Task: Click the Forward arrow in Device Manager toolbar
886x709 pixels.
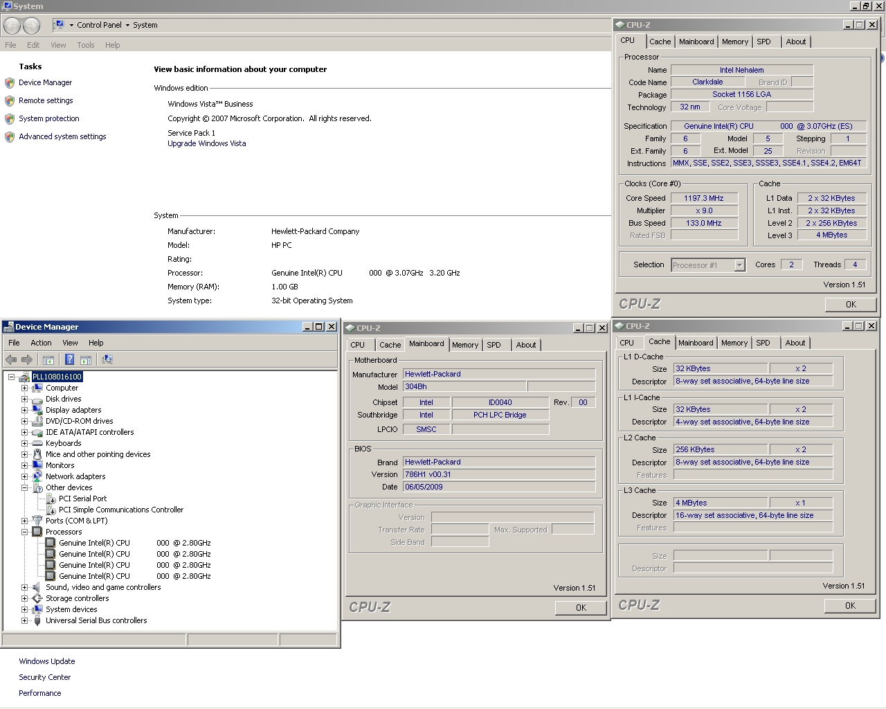Action: tap(27, 359)
